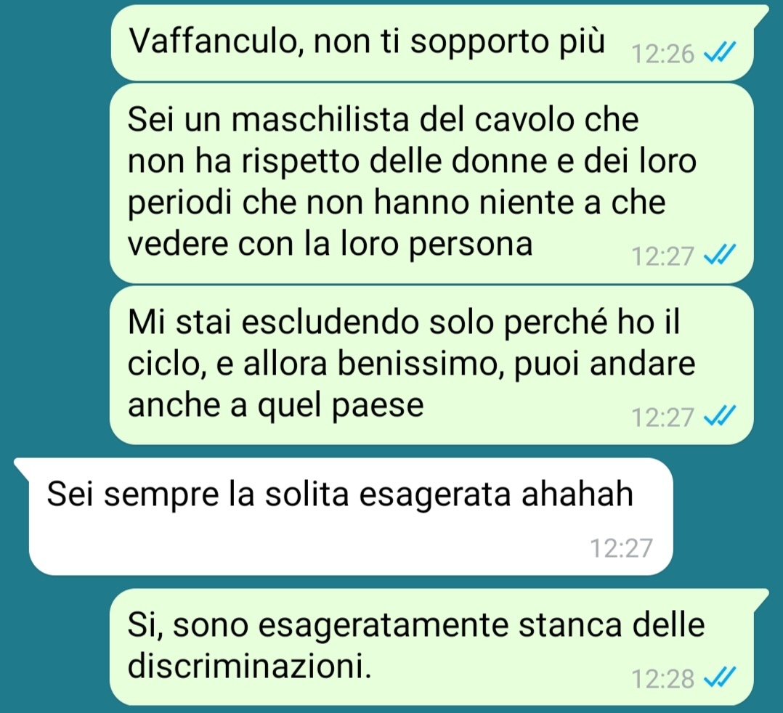Screen dimensions: 783x713
Task: Tap the text 'anche a quel paese'
Action: [x=276, y=404]
